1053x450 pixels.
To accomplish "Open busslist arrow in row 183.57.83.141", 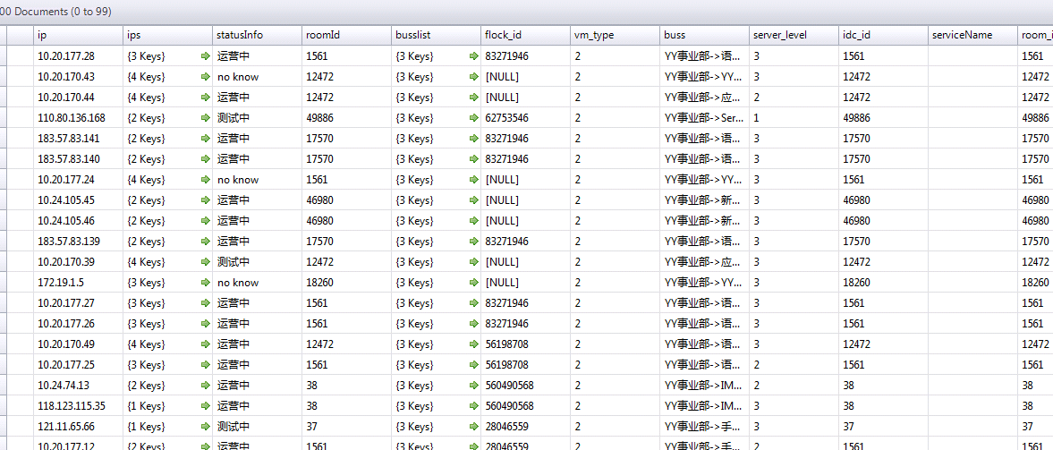I will point(473,139).
